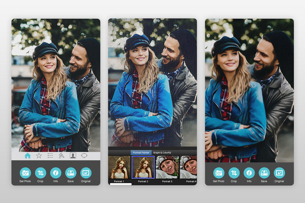The width and height of the screenshot is (305, 203).
Task: Open the portrait person icon in left screen
Action: tap(73, 156)
